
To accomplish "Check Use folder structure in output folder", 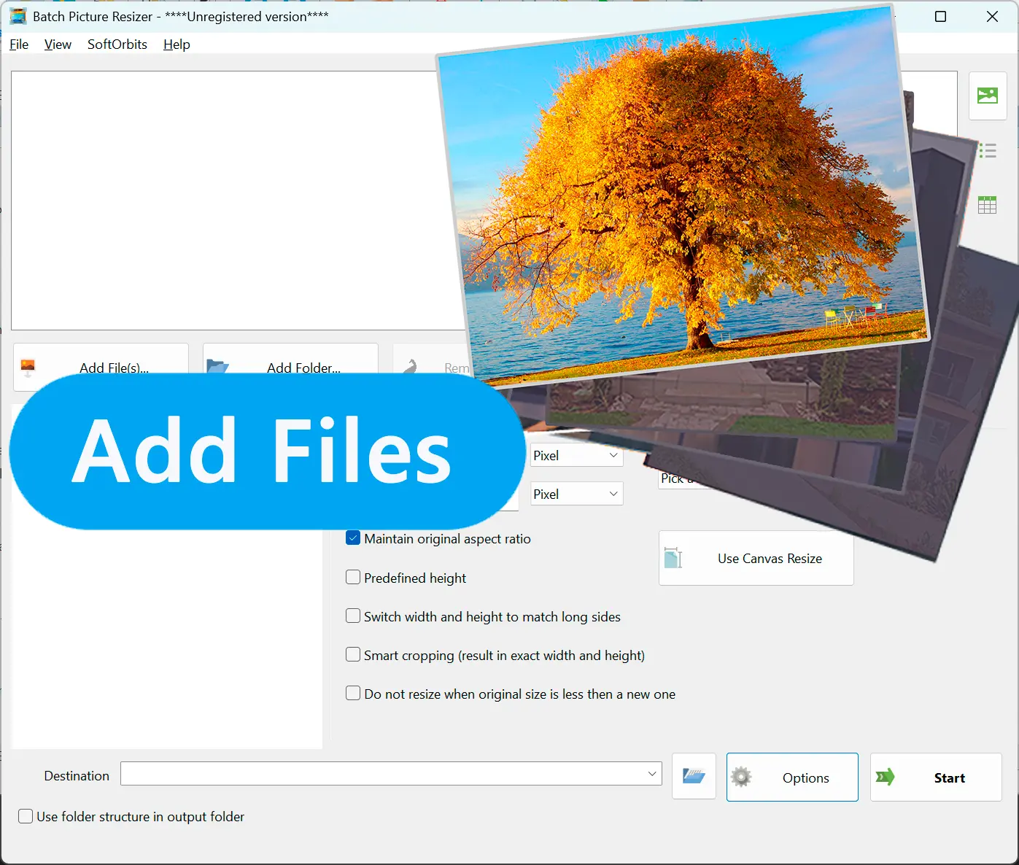I will click(26, 817).
